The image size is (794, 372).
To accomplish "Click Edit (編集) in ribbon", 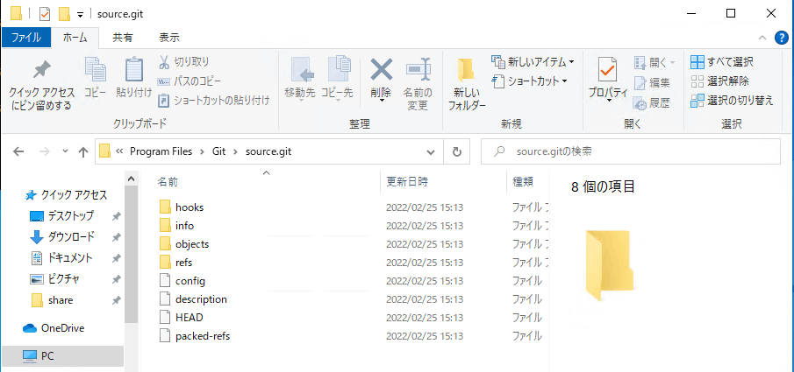I will (x=652, y=83).
